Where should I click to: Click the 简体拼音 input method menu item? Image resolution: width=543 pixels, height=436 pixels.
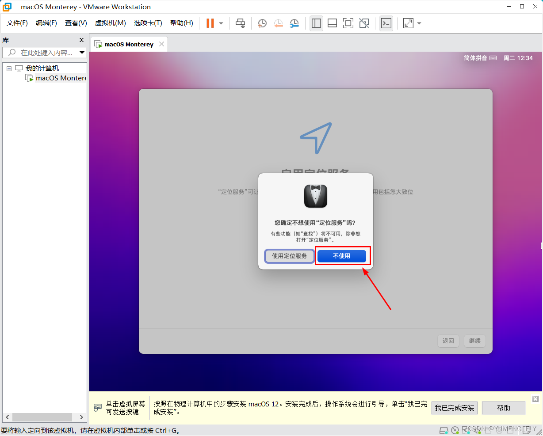click(x=480, y=58)
